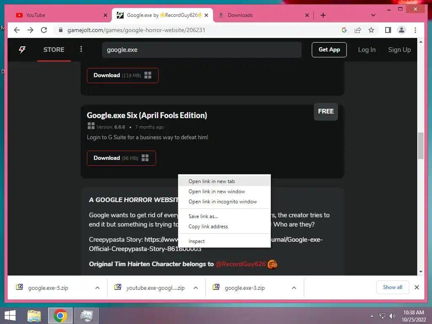Screen dimensions: 432x324
Task: Open Chrome's side panel
Action: 388,30
